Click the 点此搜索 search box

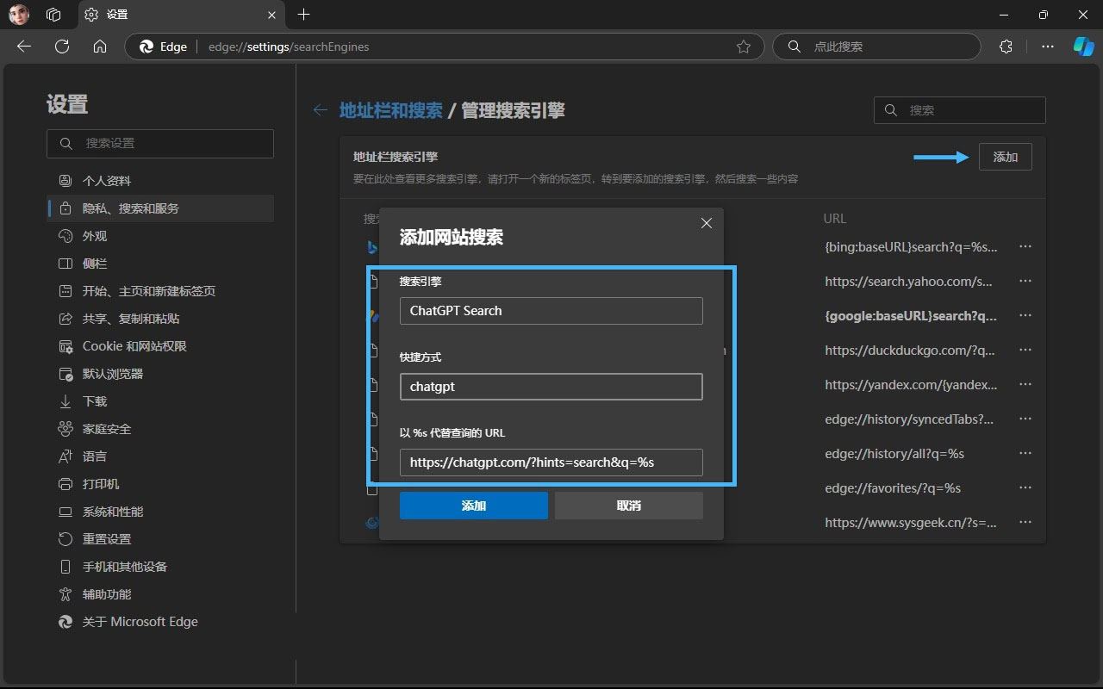[x=877, y=47]
